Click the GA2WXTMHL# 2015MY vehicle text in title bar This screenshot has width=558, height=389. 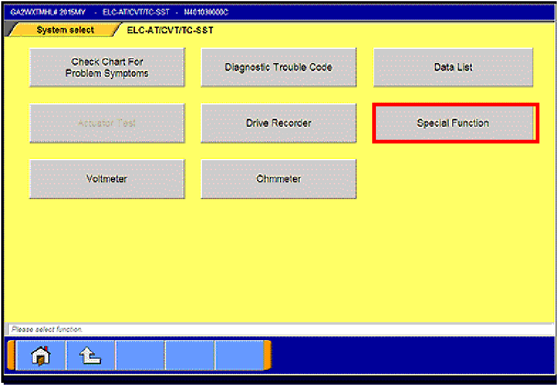48,12
